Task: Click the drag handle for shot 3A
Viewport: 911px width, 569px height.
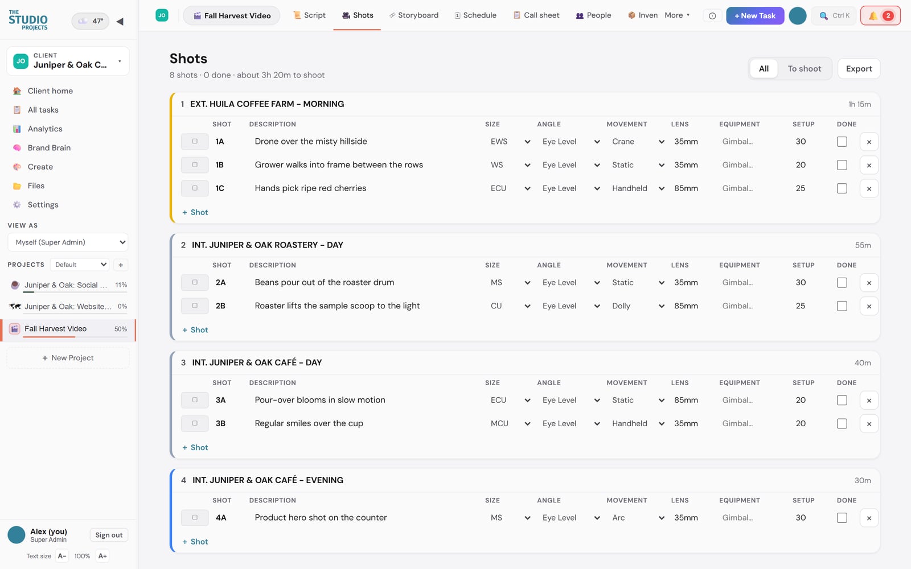Action: pyautogui.click(x=195, y=400)
